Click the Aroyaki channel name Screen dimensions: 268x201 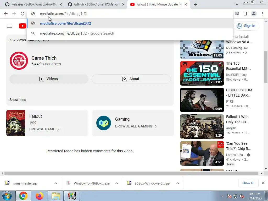pyautogui.click(x=231, y=128)
